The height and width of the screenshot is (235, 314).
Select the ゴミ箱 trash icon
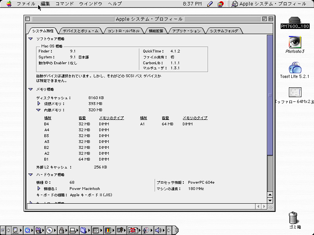295,220
